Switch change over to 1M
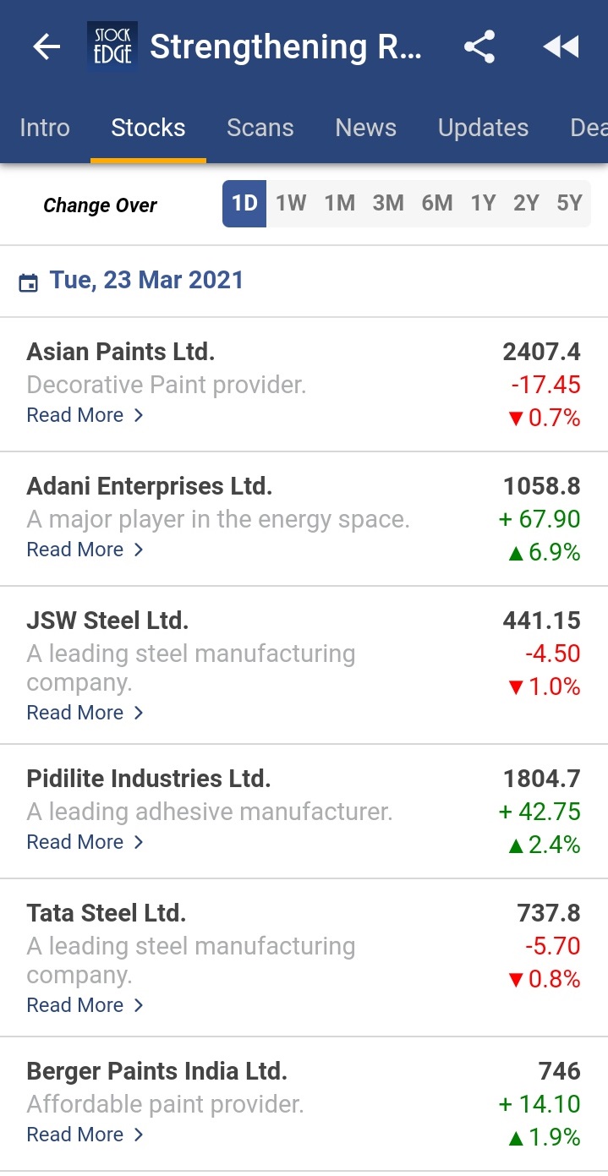The height and width of the screenshot is (1176, 608). [x=340, y=203]
